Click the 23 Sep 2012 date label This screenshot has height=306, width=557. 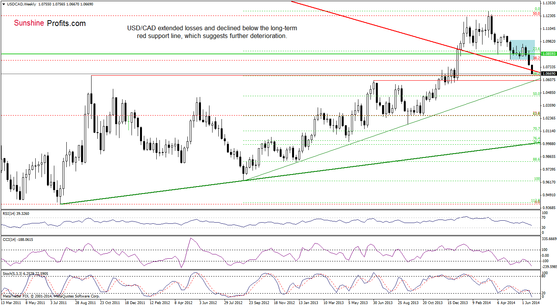click(259, 302)
